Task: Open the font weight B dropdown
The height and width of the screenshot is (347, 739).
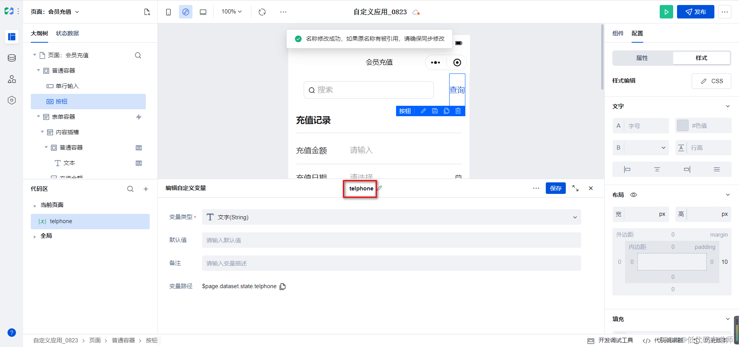Action: tap(641, 148)
